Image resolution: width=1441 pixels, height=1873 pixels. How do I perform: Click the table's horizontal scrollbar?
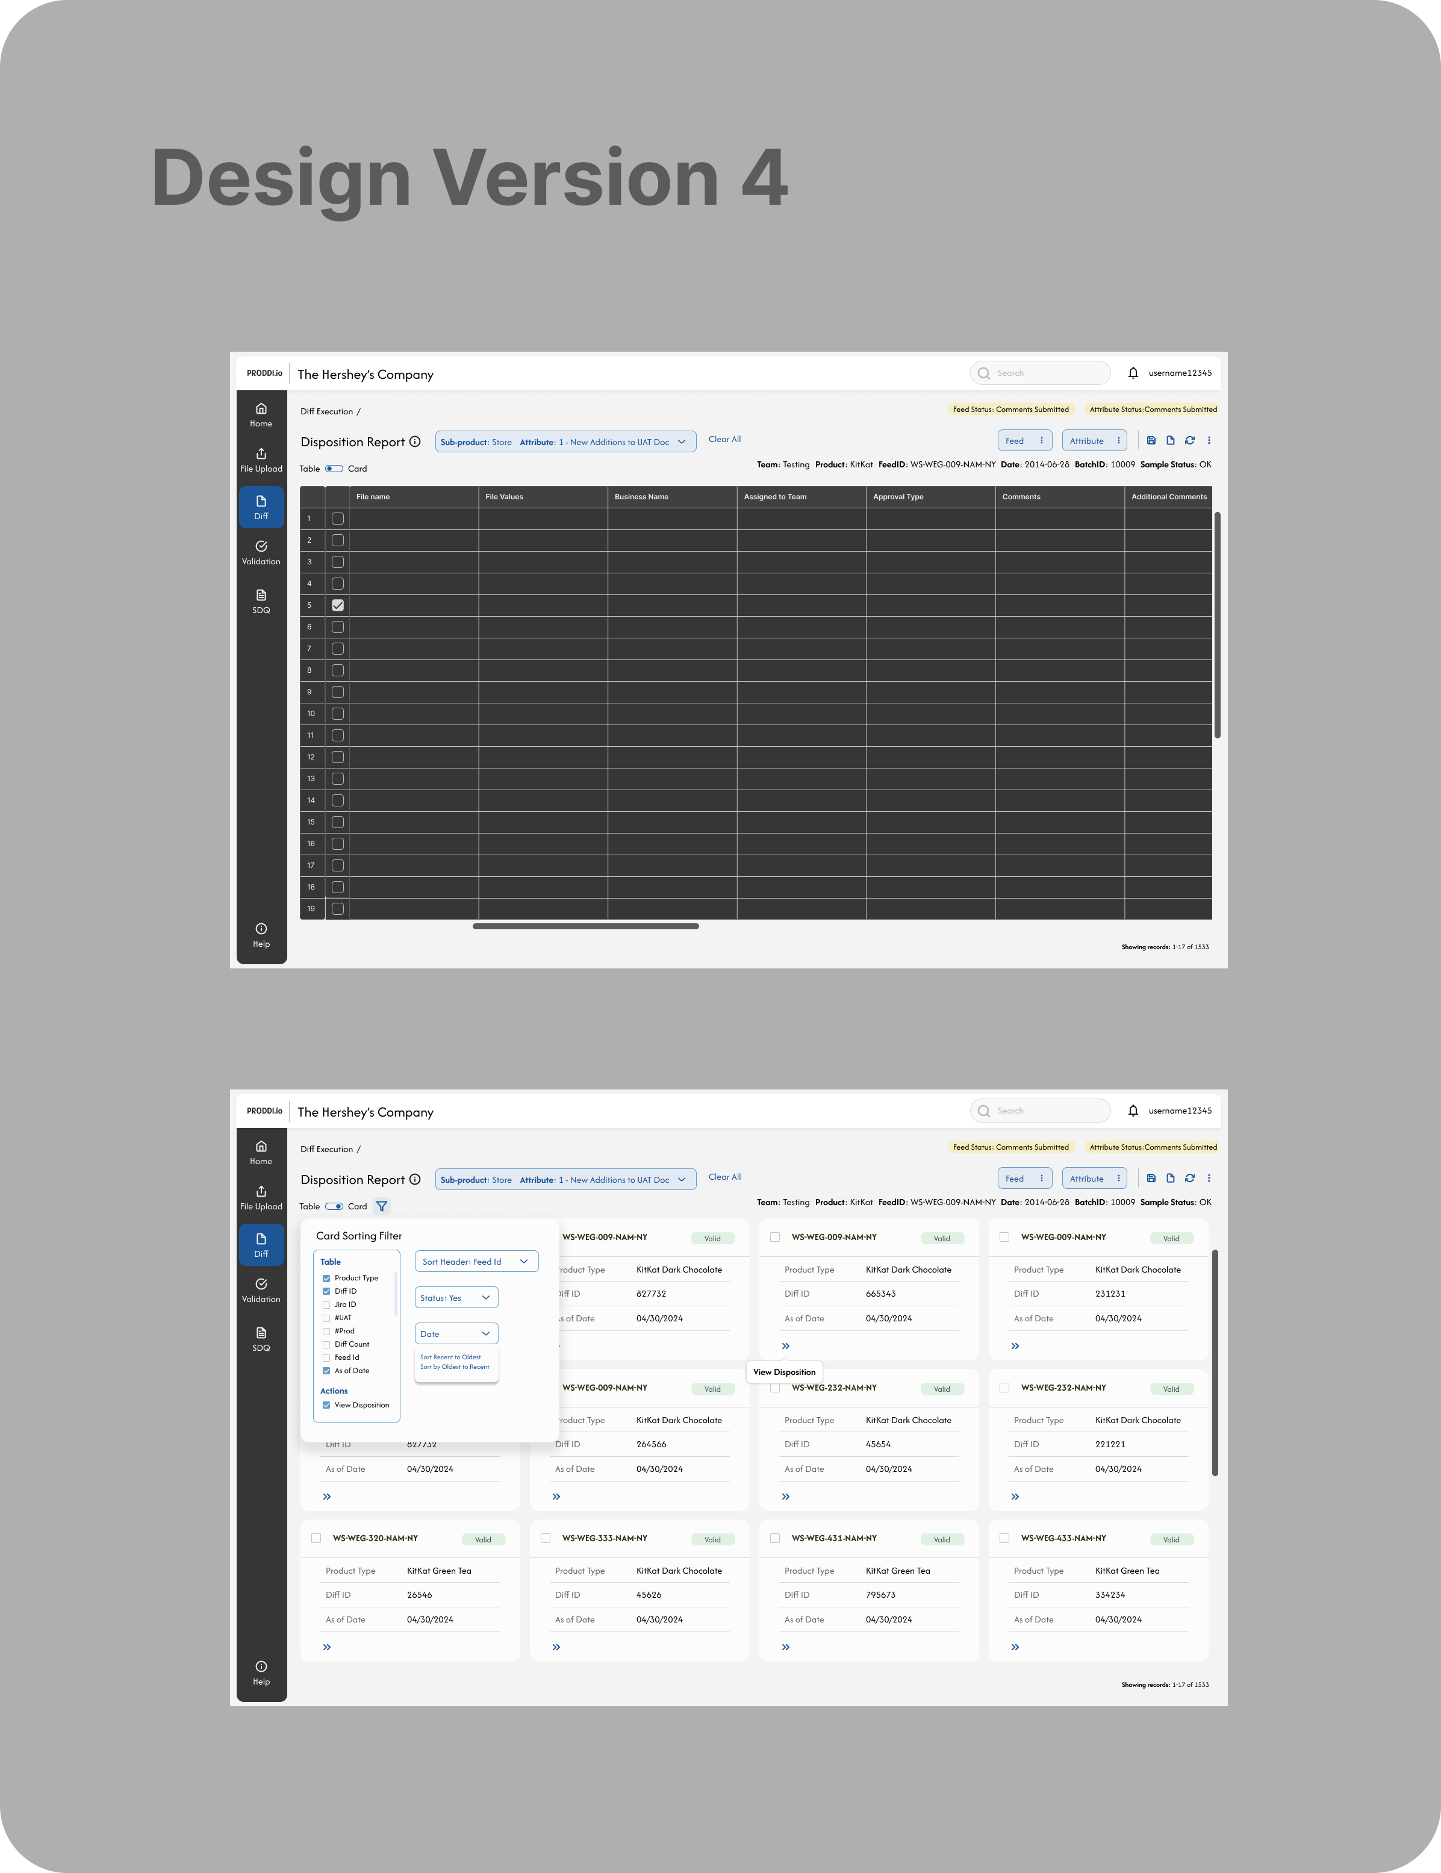585,926
